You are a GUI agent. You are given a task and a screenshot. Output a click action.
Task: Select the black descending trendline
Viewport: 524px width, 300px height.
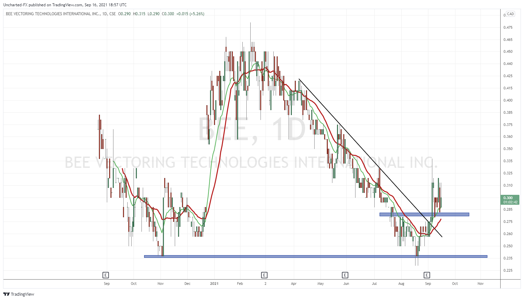[x=370, y=158]
